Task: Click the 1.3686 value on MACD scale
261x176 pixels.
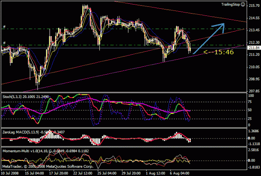Action: [253, 131]
